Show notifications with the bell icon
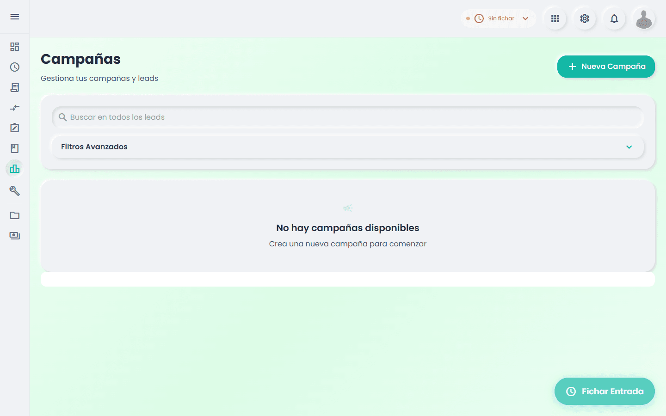Viewport: 666px width, 416px height. tap(614, 18)
